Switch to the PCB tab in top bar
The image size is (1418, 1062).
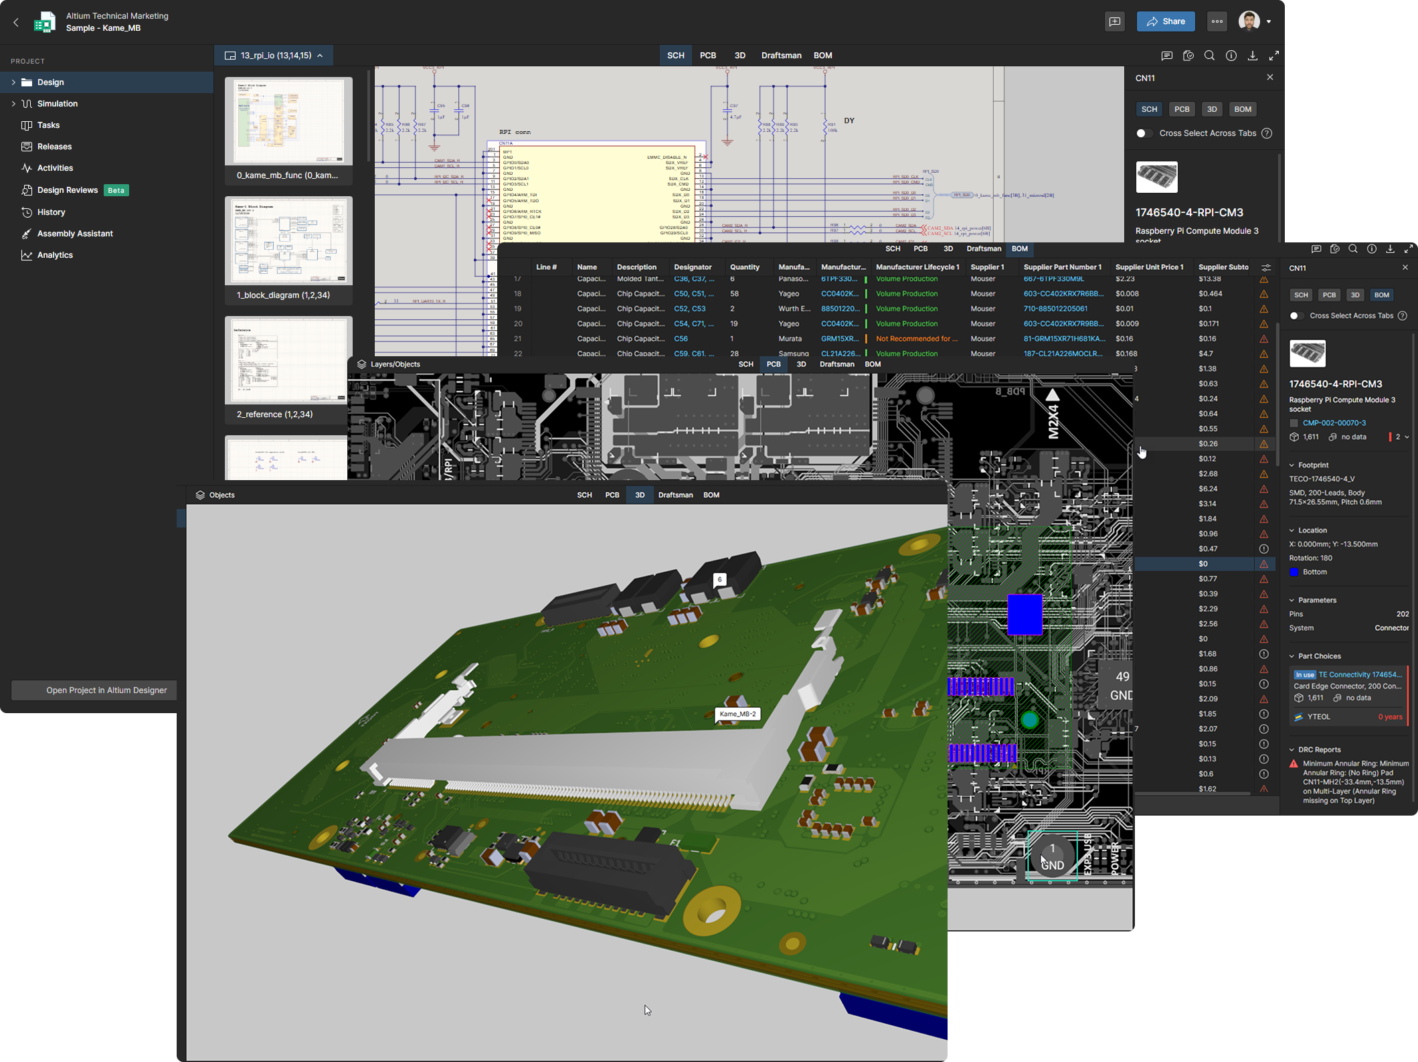tap(707, 56)
